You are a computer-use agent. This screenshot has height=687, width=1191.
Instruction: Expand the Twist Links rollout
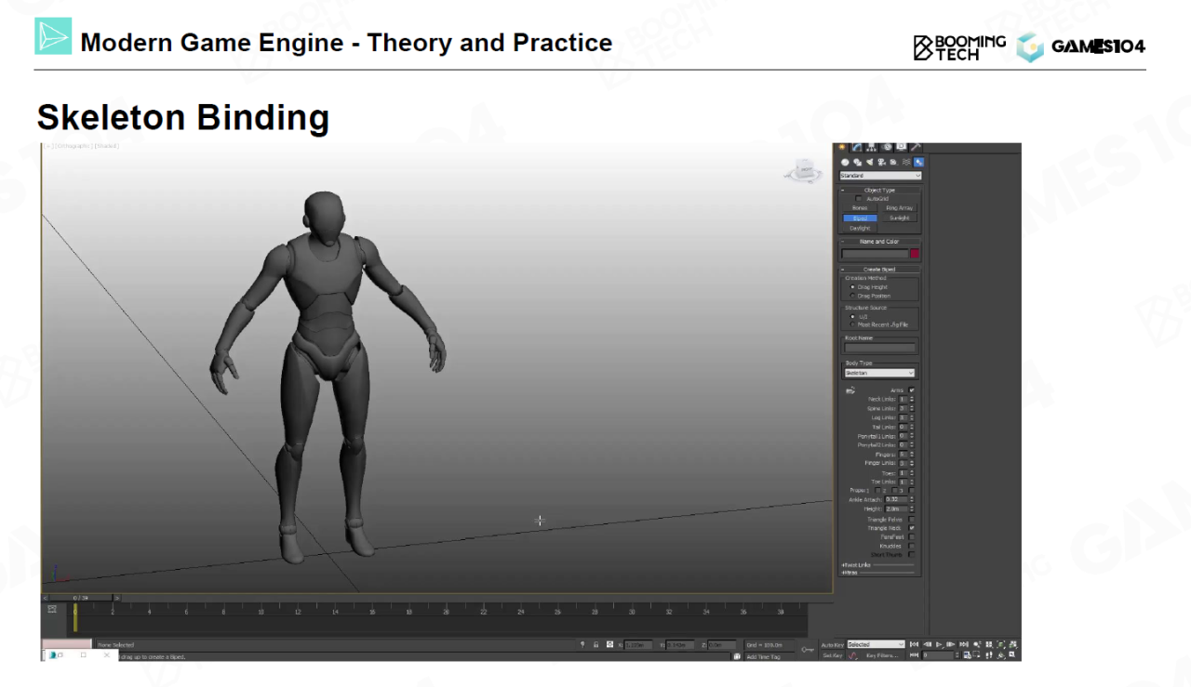point(856,564)
